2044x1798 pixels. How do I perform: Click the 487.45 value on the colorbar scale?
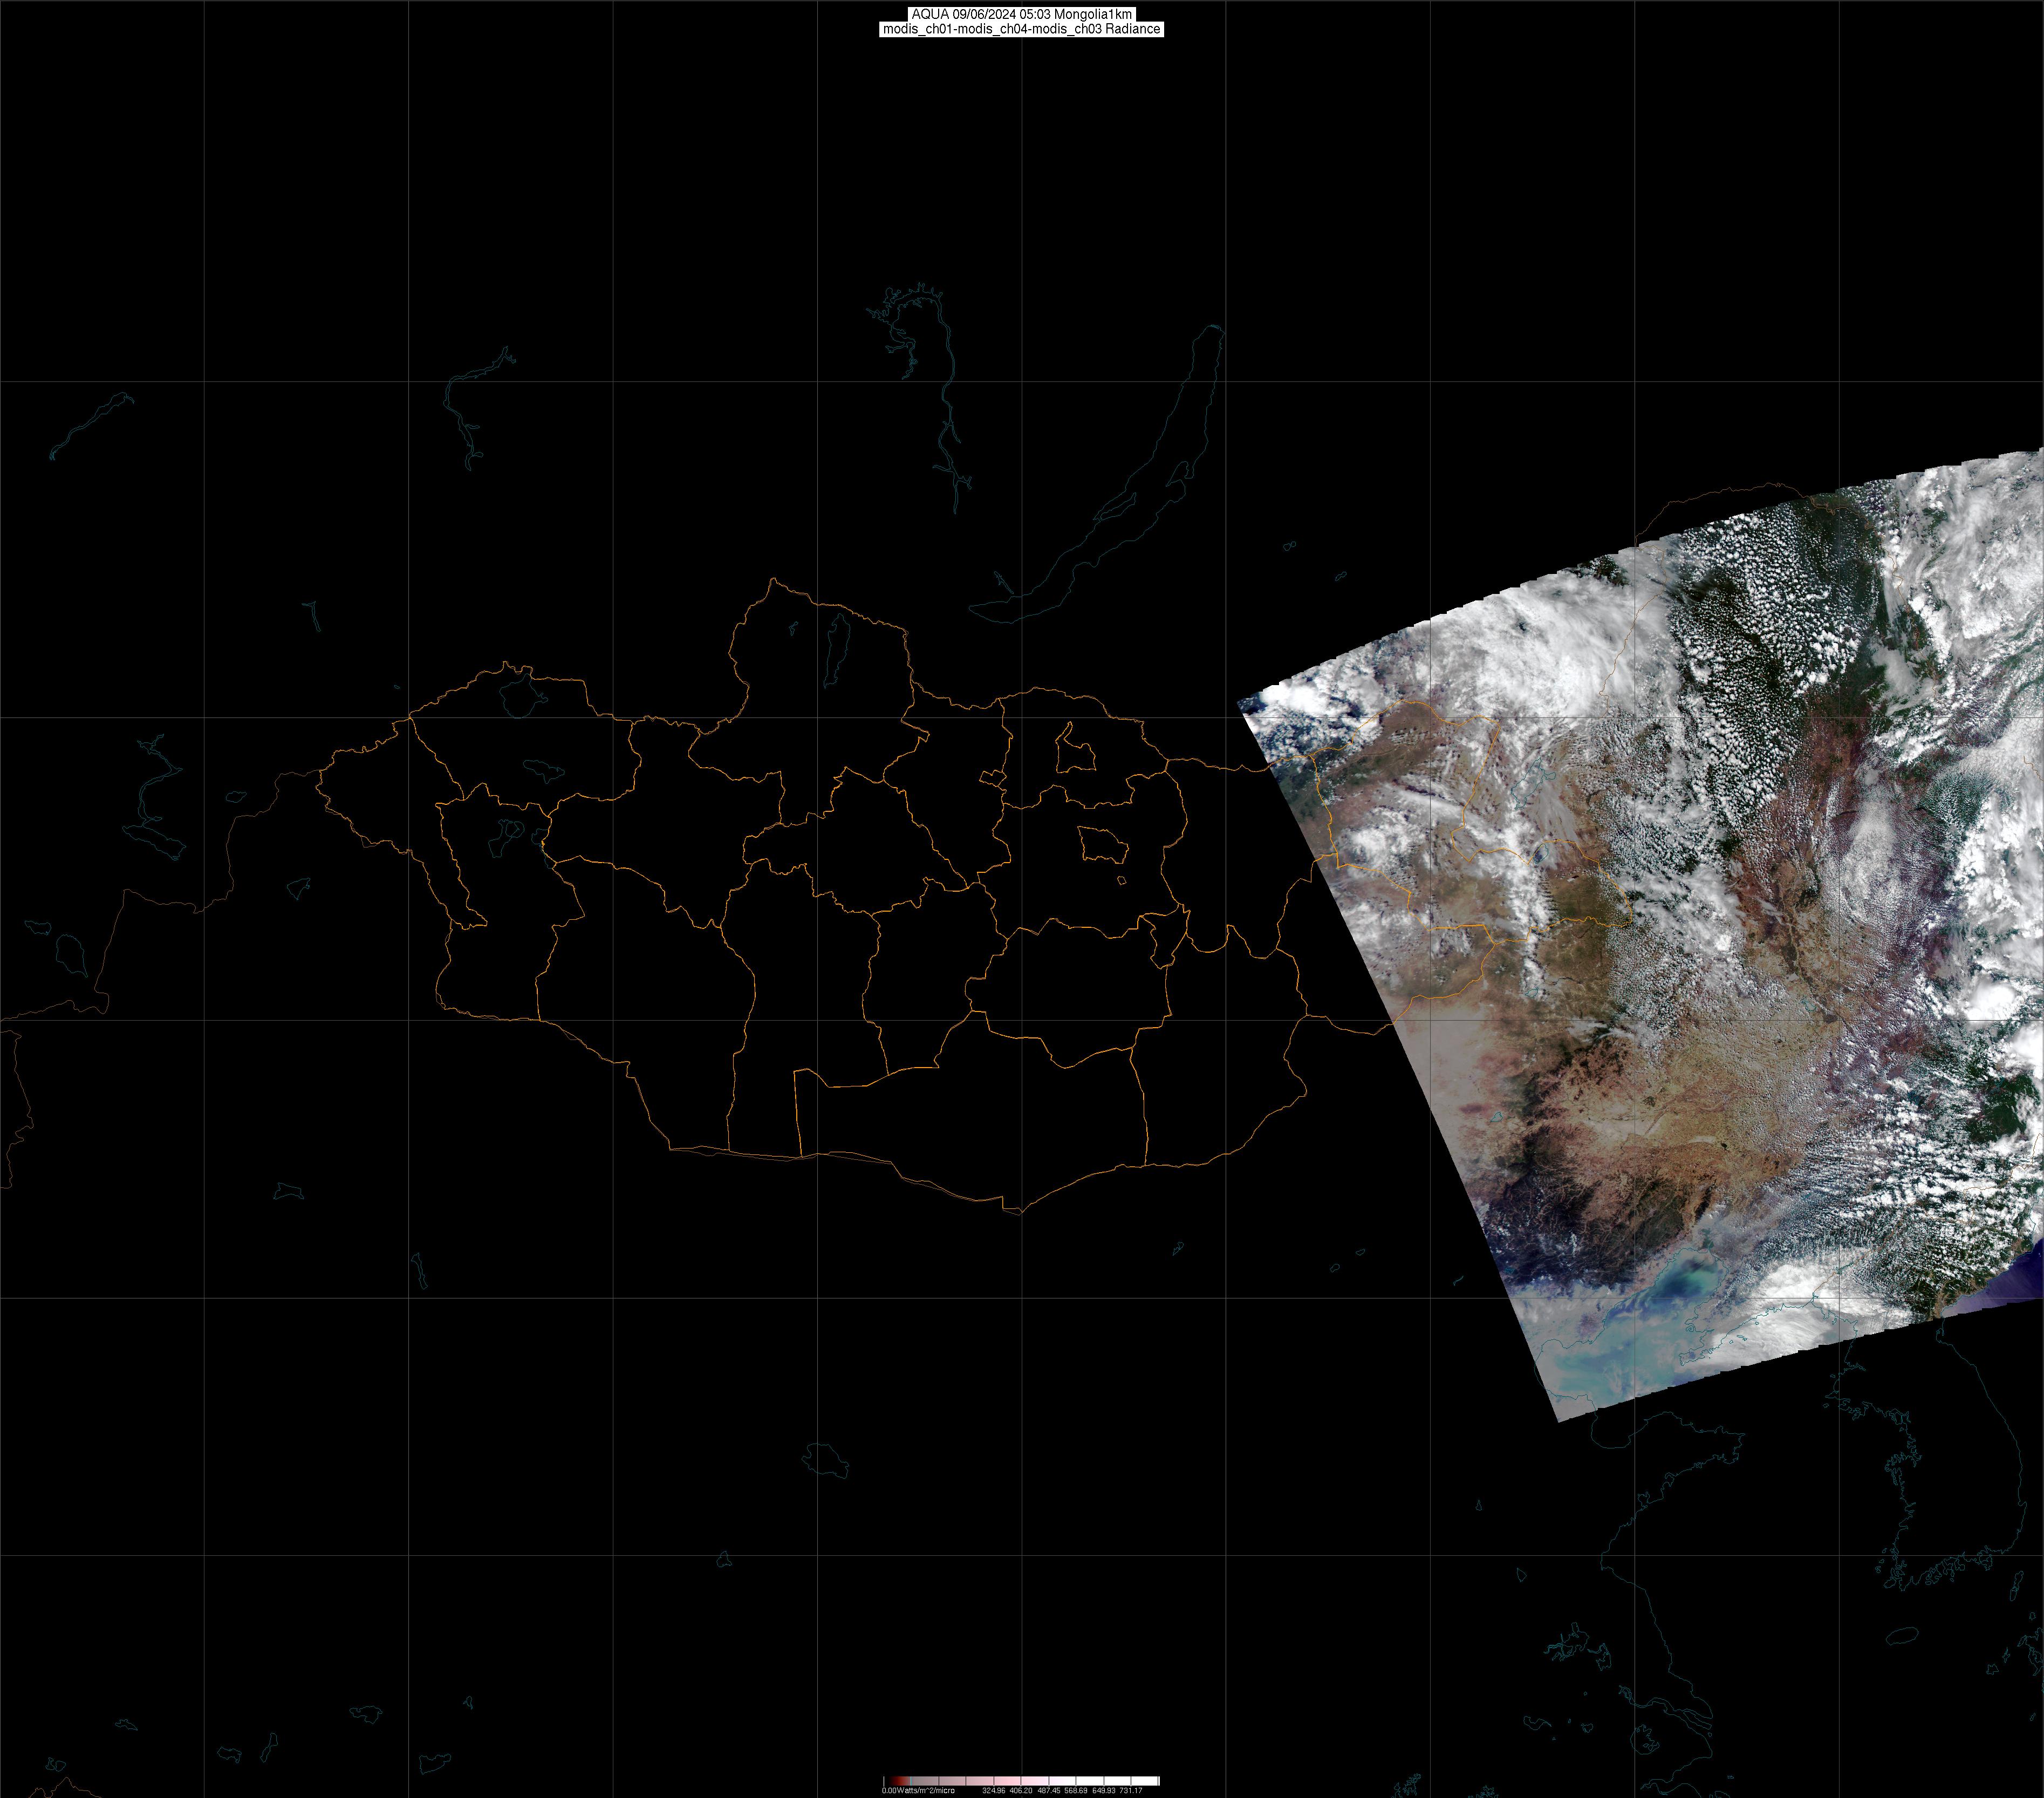tap(1049, 1790)
